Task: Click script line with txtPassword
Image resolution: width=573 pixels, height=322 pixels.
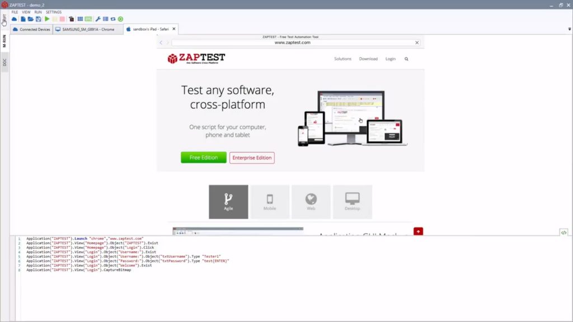Action: 128,261
